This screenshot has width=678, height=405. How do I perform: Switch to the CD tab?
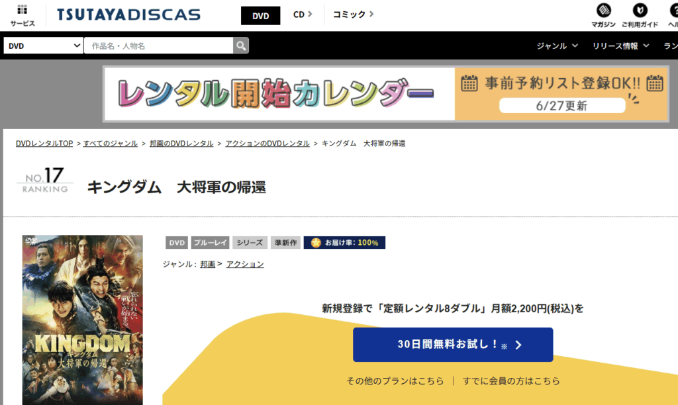pos(302,15)
